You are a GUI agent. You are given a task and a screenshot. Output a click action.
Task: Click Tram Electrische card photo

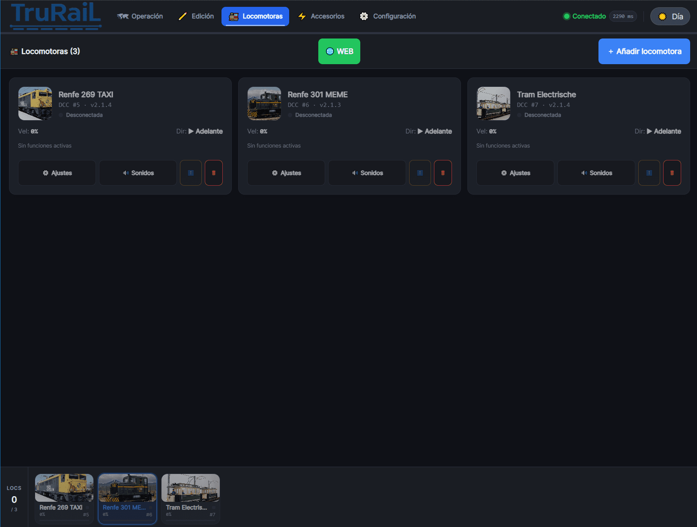pos(494,104)
